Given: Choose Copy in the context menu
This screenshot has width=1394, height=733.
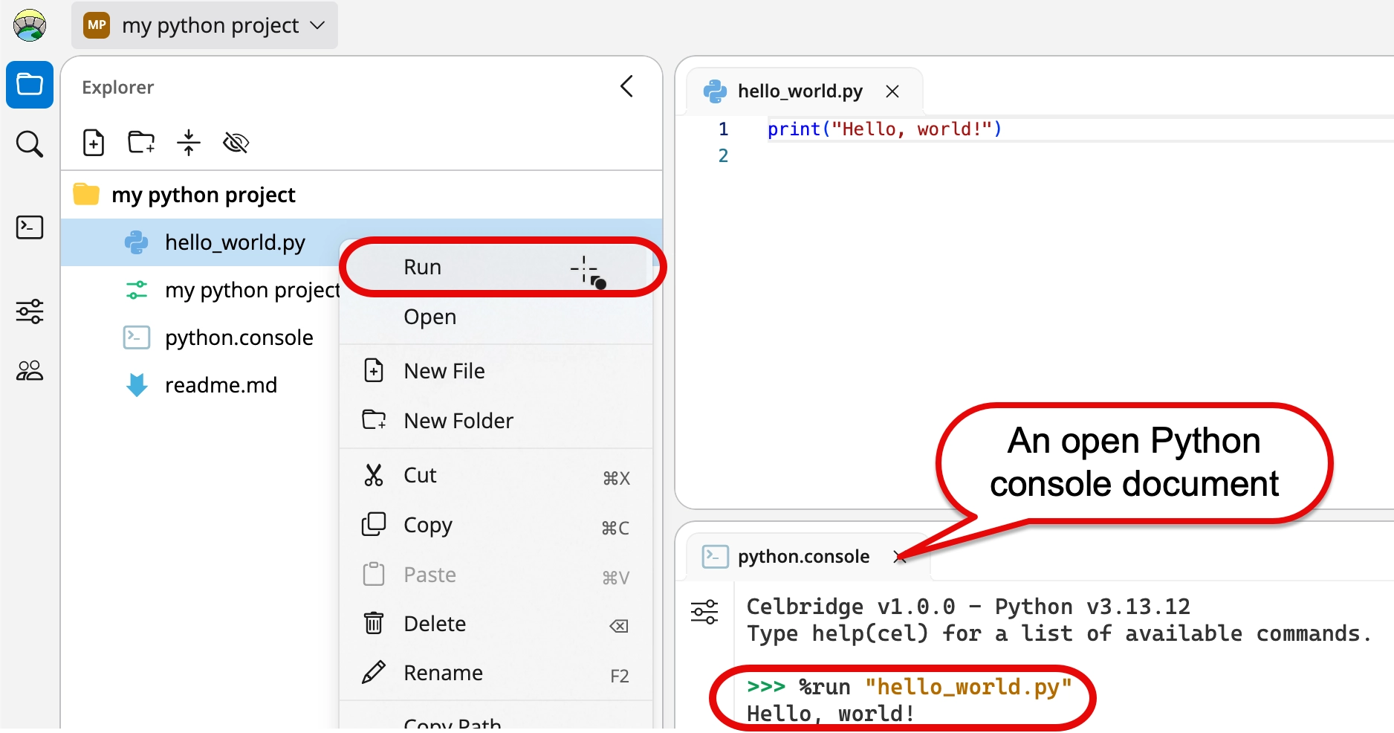Looking at the screenshot, I should coord(496,525).
